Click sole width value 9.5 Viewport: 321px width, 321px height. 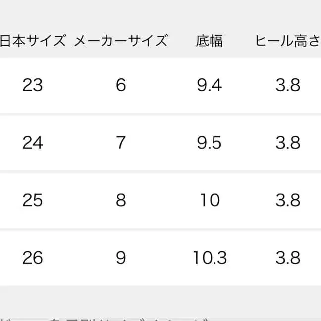[x=209, y=143]
